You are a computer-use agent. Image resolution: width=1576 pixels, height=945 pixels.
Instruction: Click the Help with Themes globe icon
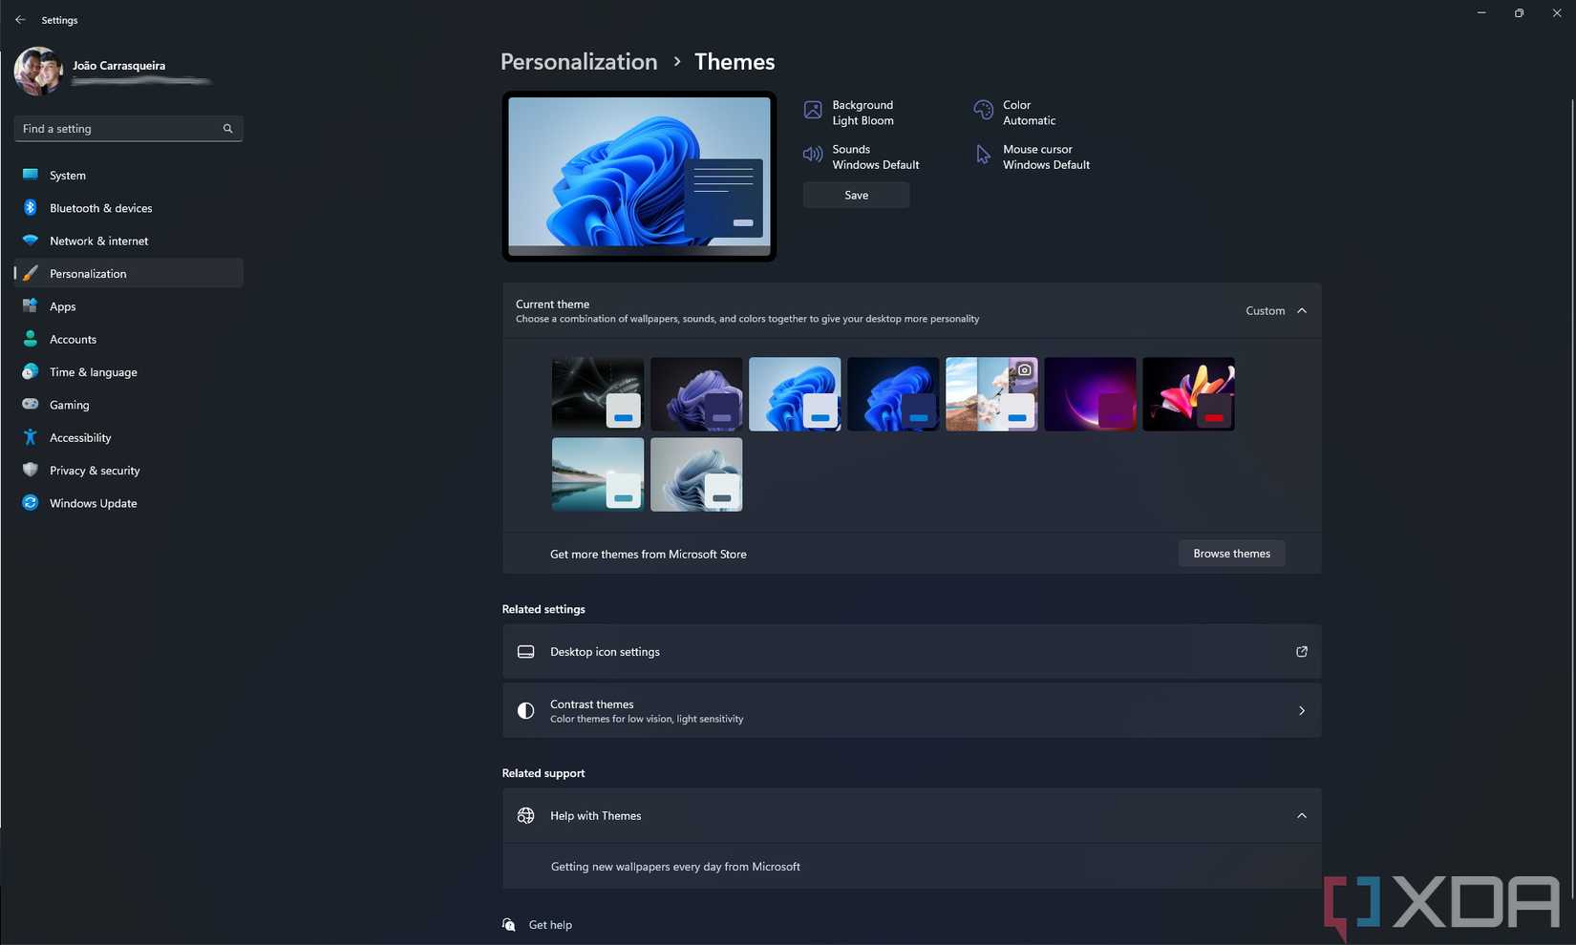point(525,815)
